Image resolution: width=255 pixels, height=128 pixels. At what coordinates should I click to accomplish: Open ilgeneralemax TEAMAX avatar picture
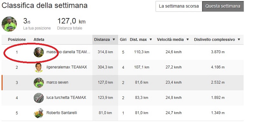tap(39, 67)
